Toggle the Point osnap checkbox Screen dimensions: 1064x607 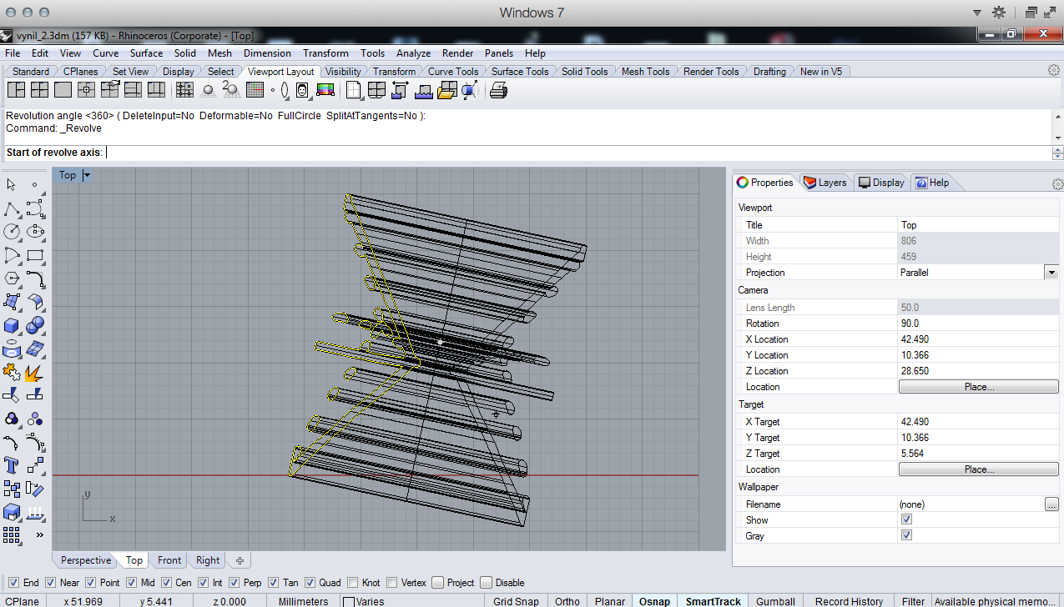point(91,583)
